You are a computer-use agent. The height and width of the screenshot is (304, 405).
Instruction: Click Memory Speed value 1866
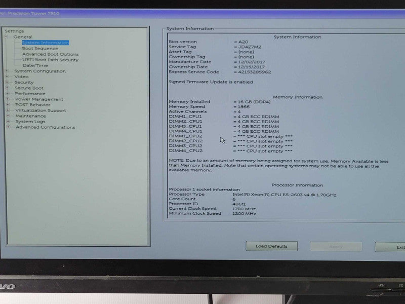pyautogui.click(x=244, y=107)
